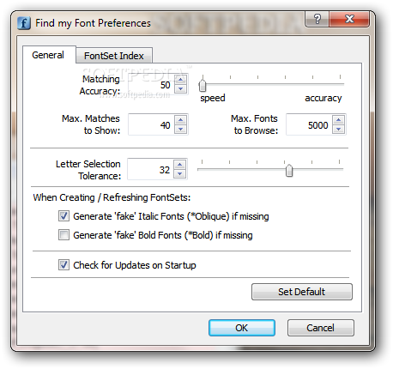Decrease Matching Accuracy with down arrow
393x369 pixels.
[x=180, y=89]
